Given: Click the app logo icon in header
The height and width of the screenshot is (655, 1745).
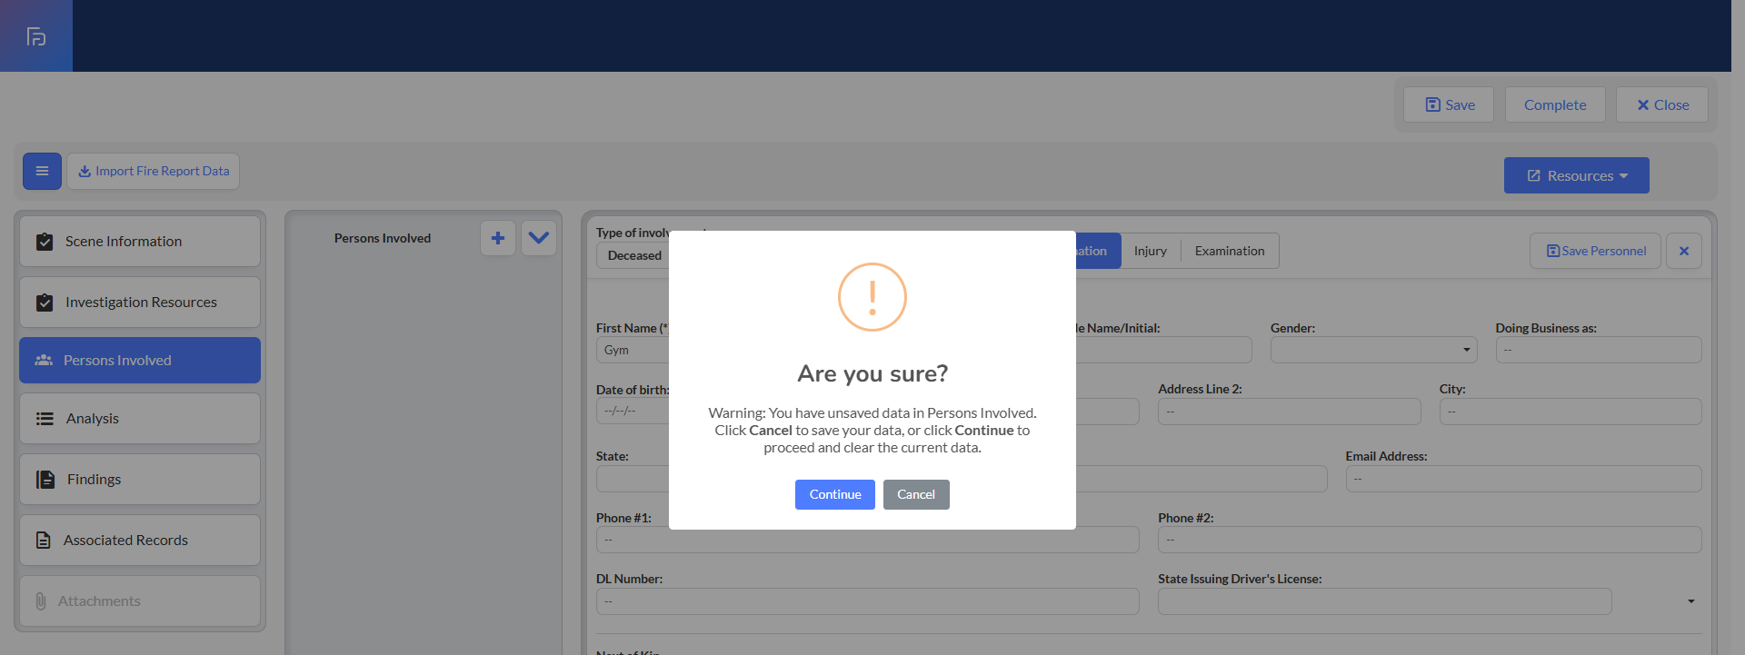Looking at the screenshot, I should tap(36, 36).
